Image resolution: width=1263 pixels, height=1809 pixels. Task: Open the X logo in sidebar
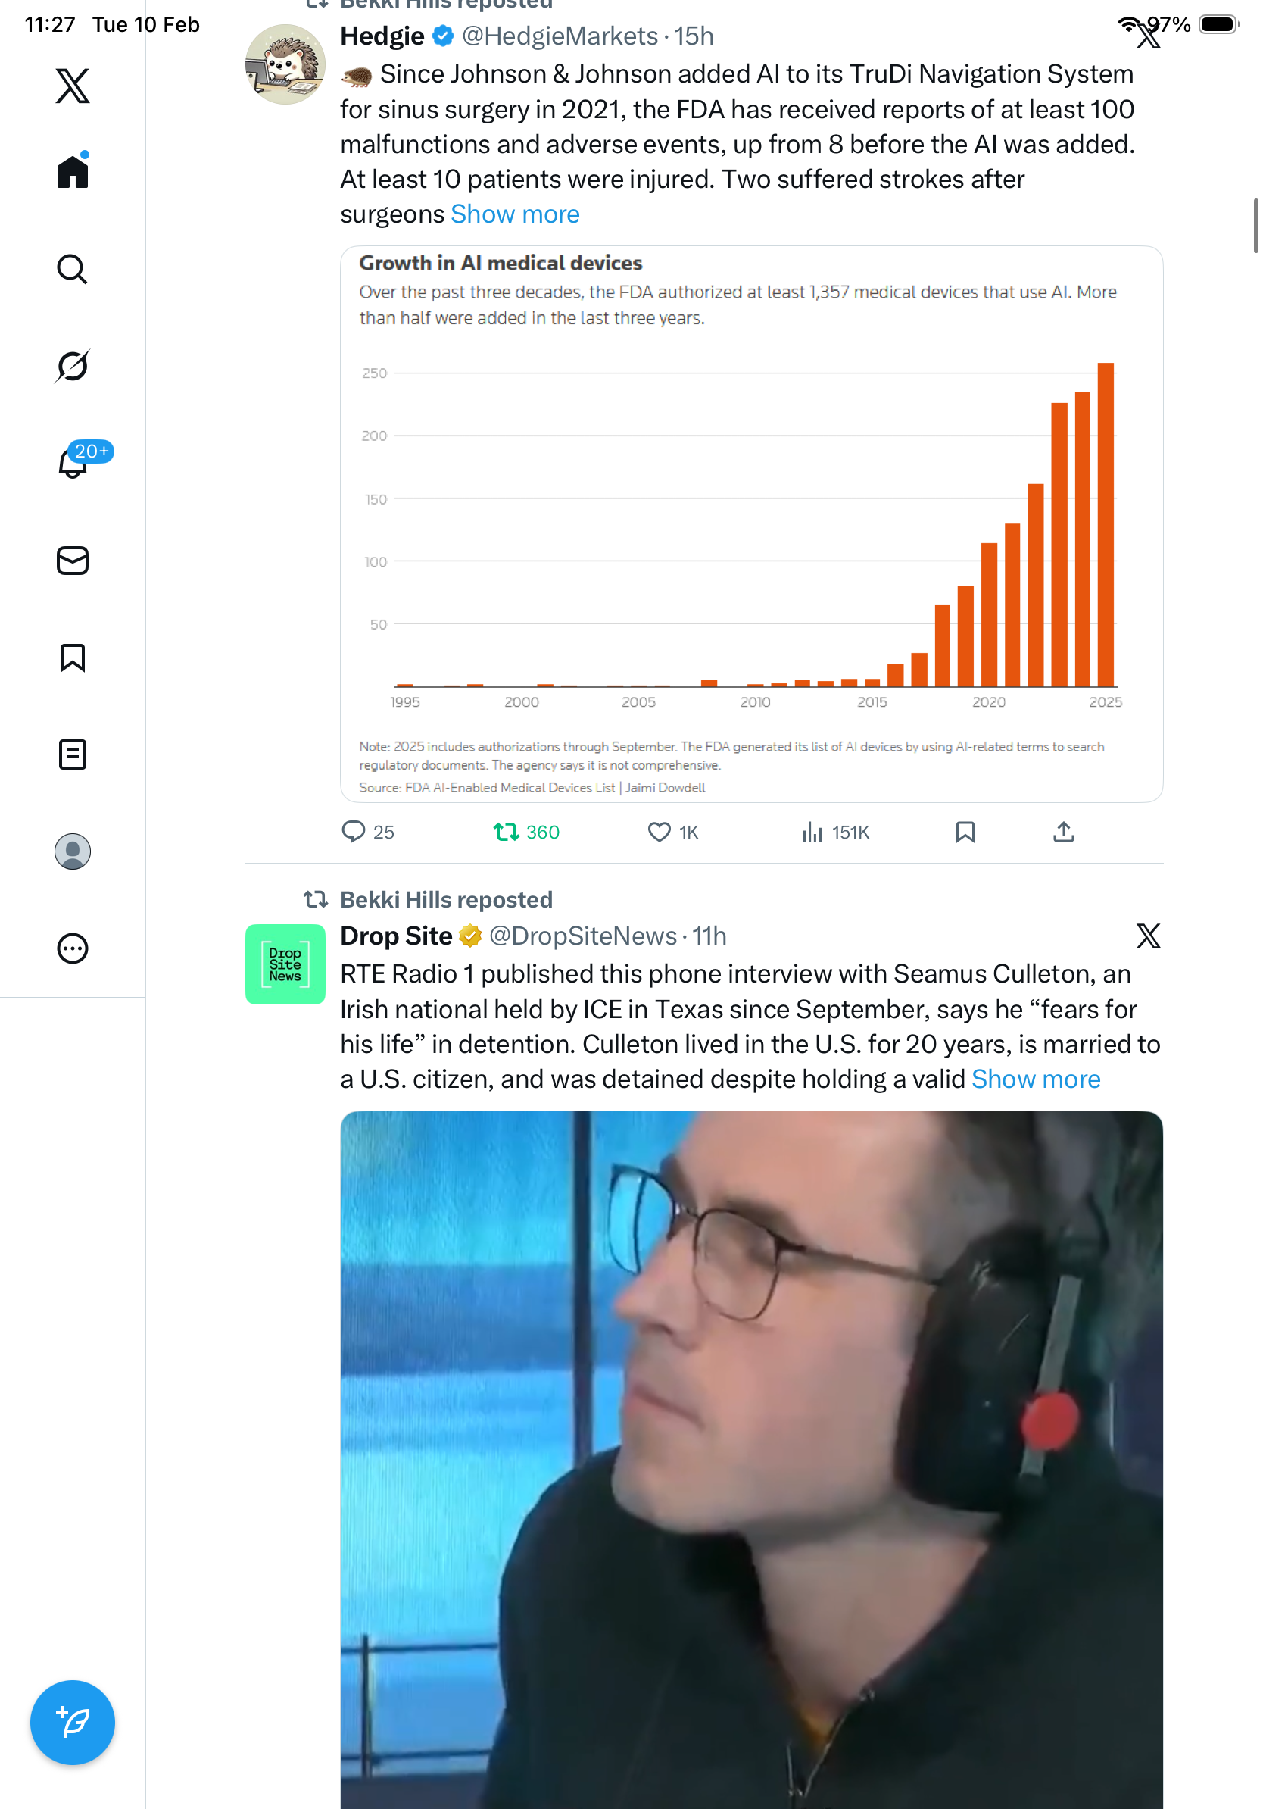73,86
